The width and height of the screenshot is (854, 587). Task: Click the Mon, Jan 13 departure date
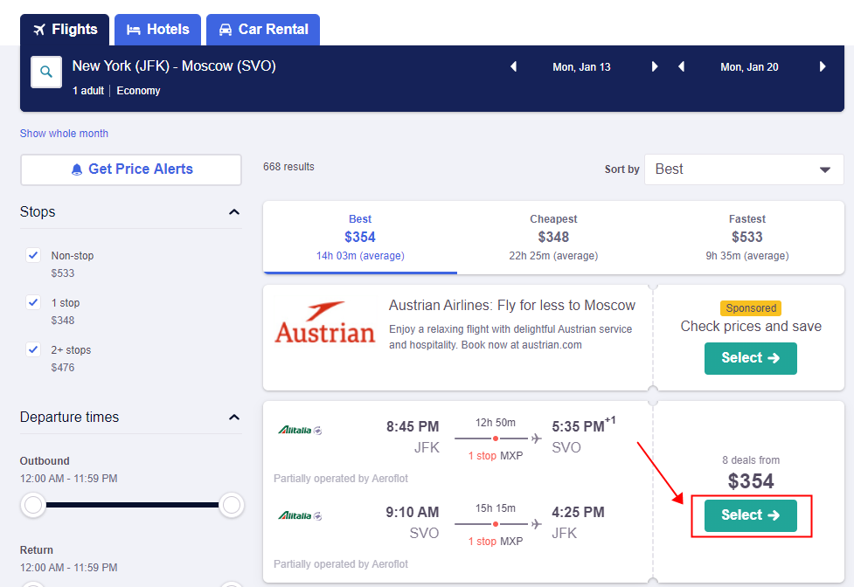581,67
